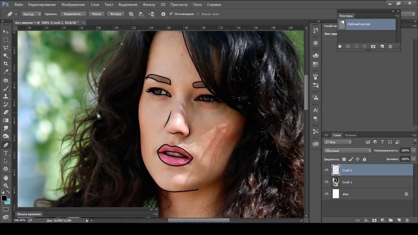This screenshot has height=235, width=418.
Task: Delete layer using Layers panel trash icon
Action: [x=407, y=221]
